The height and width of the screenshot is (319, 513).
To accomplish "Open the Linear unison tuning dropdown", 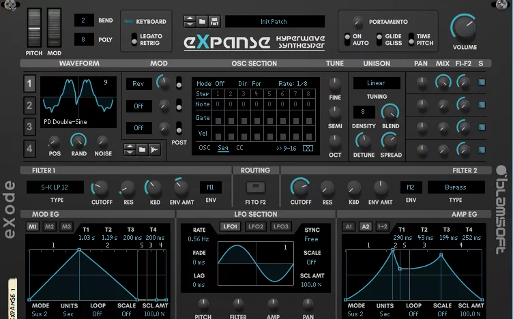I will tap(377, 83).
